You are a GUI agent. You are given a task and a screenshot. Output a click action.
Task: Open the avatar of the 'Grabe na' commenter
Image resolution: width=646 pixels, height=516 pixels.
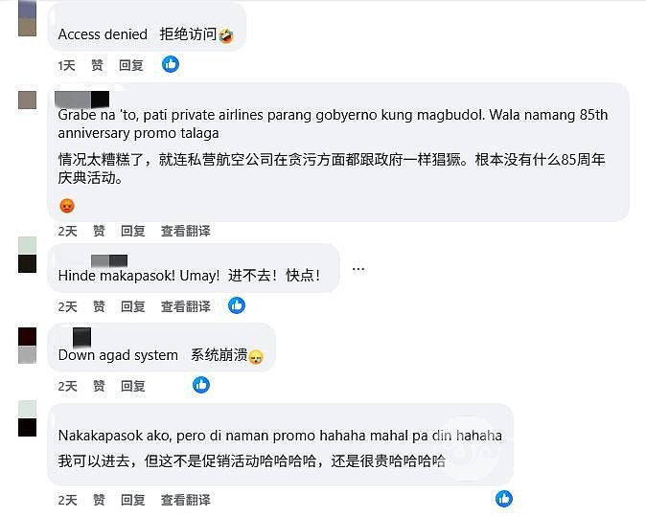[x=27, y=100]
